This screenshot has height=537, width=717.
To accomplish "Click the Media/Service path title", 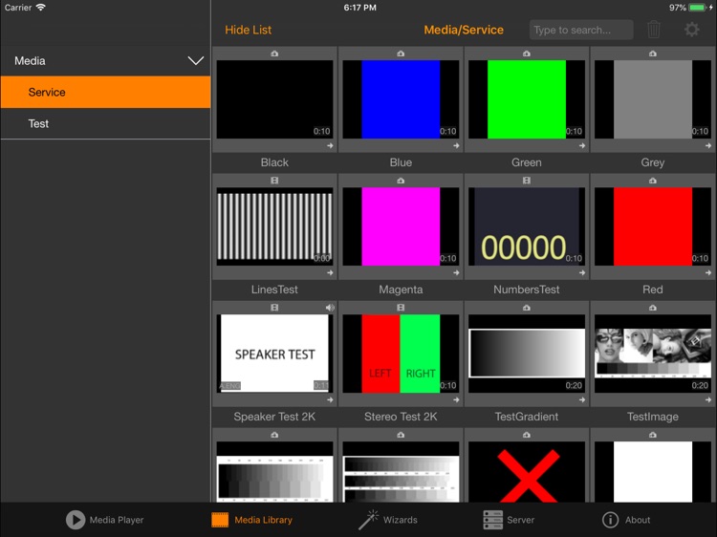I will tap(464, 31).
